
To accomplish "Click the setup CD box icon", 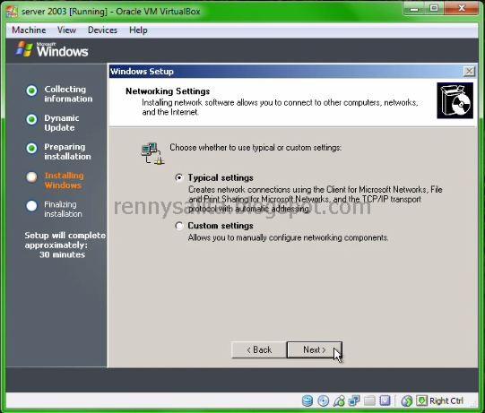I will pyautogui.click(x=455, y=100).
